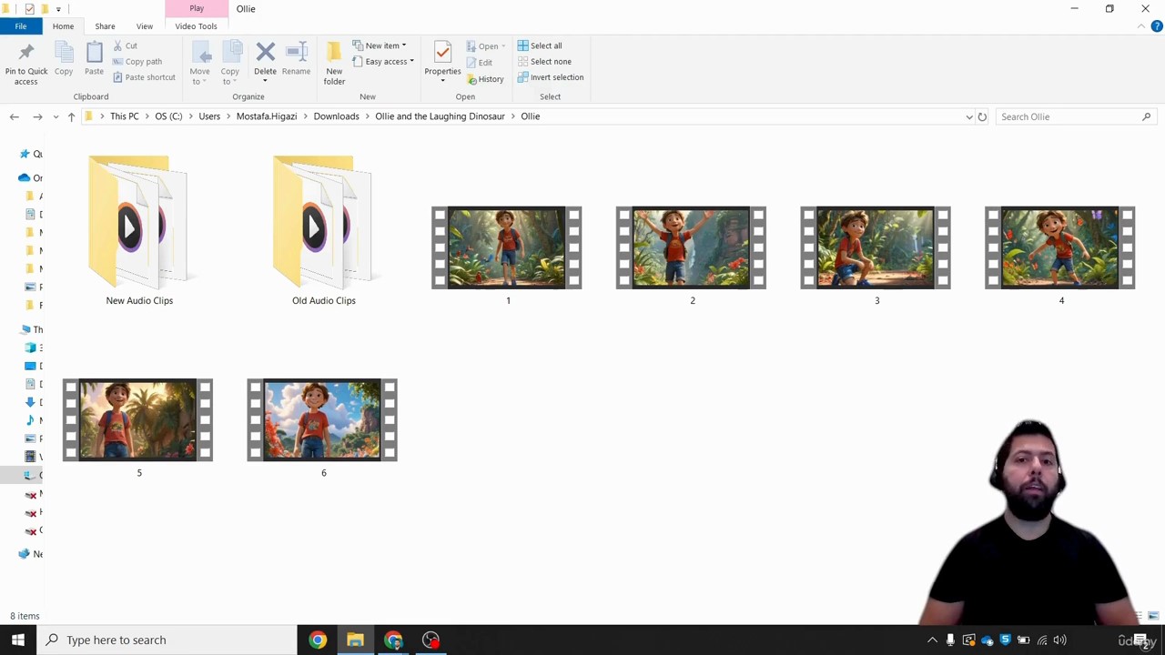Viewport: 1165px width, 655px height.
Task: Open the Easy access dropdown
Action: point(383,62)
